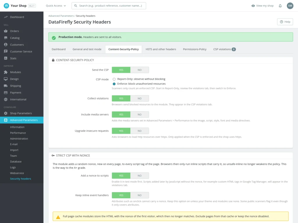The width and height of the screenshot is (298, 223).
Task: Click the question mark icon in the Help button
Action: click(281, 22)
